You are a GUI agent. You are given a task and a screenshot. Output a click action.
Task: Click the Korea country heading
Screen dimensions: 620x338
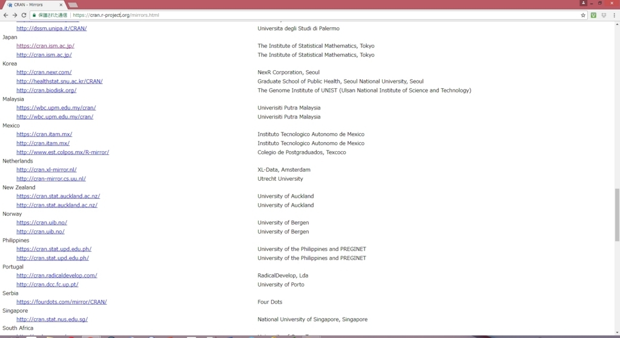(10, 63)
